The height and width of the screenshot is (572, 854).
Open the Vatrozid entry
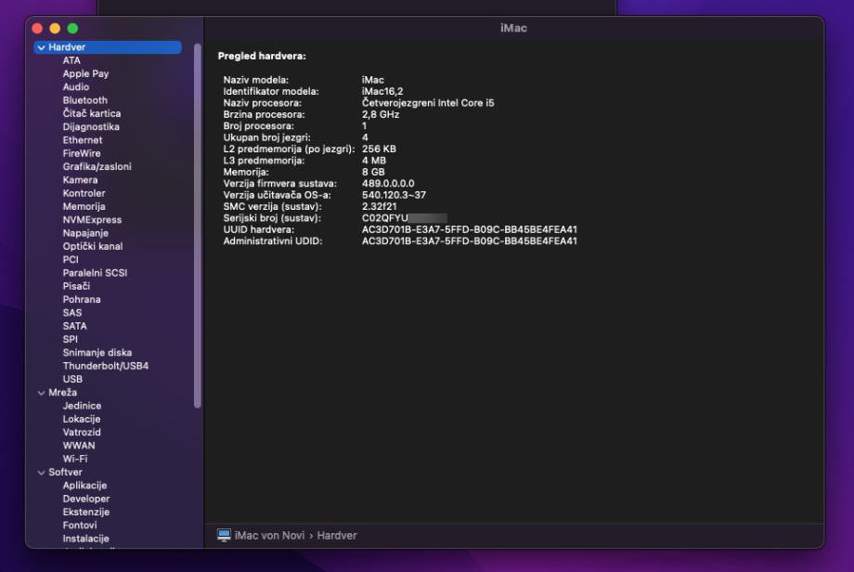click(x=82, y=433)
